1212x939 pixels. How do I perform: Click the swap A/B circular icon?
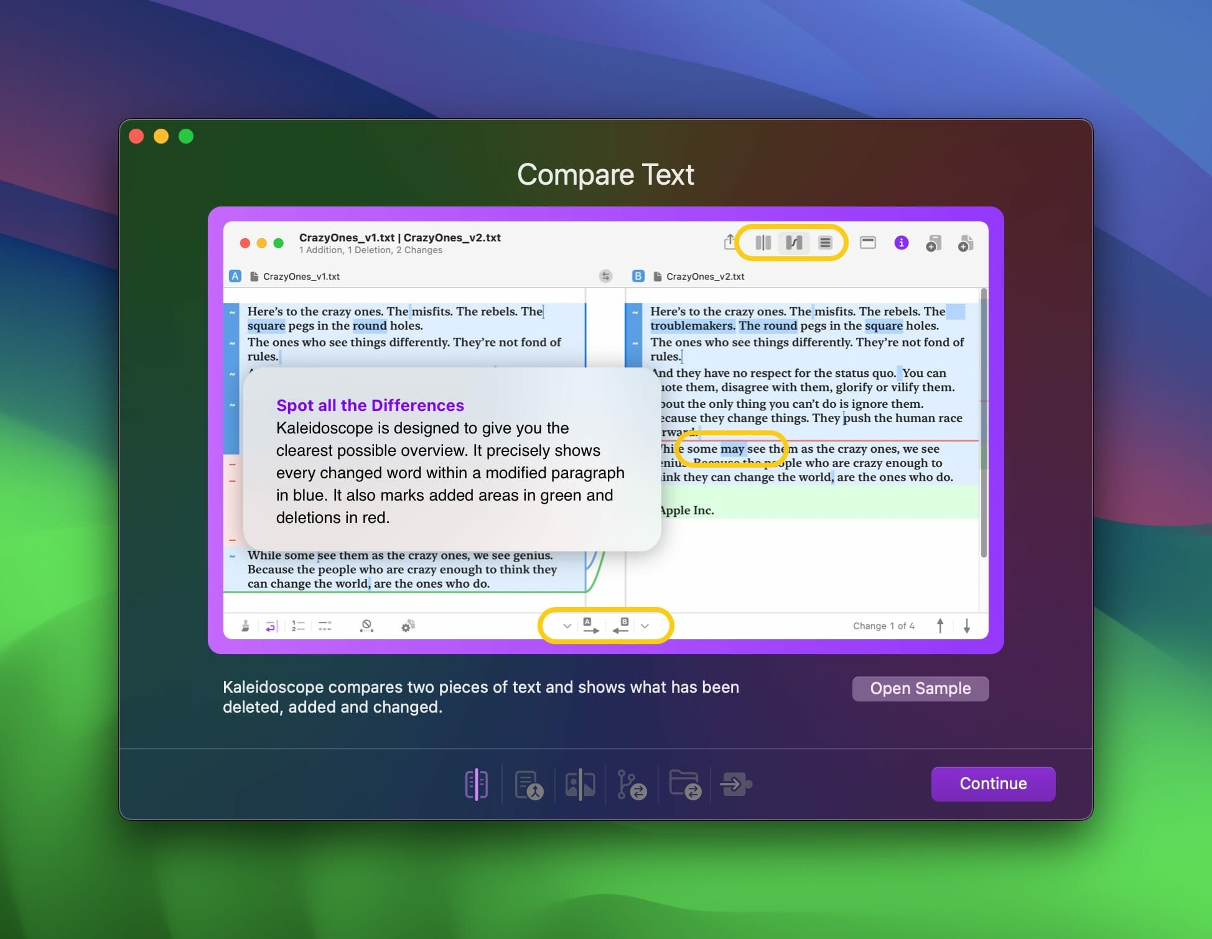tap(605, 276)
